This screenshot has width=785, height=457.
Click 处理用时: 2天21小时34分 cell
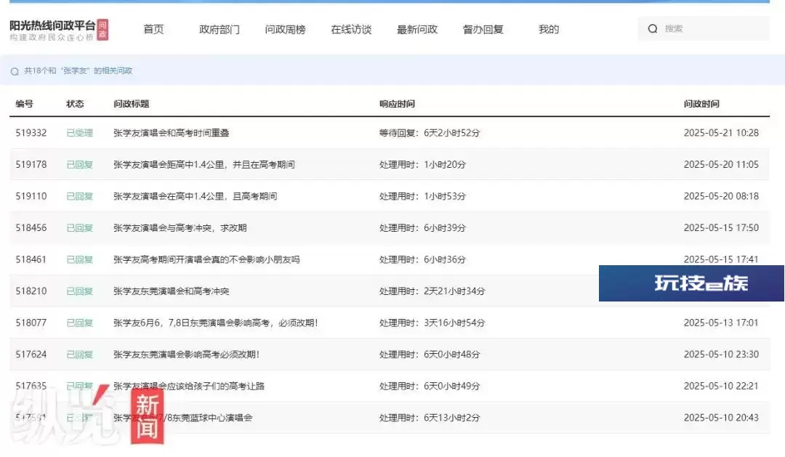(432, 291)
